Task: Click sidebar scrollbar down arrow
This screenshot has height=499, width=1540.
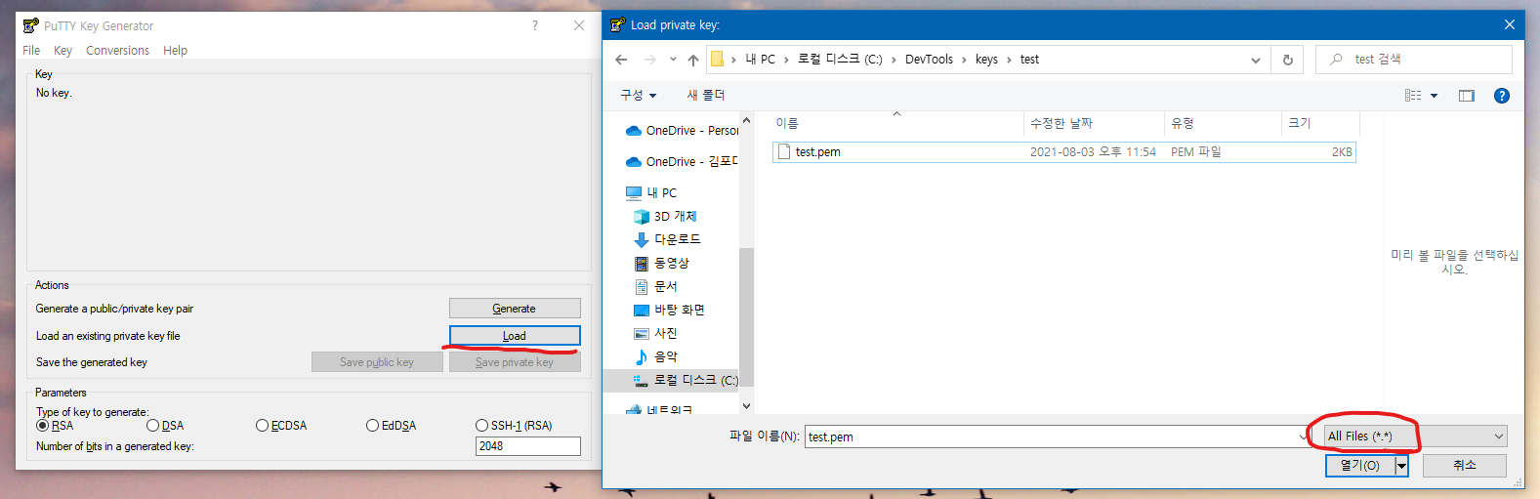Action: [747, 406]
